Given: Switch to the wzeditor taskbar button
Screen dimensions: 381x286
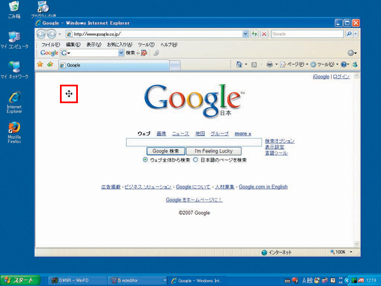Looking at the screenshot, I should point(138,280).
